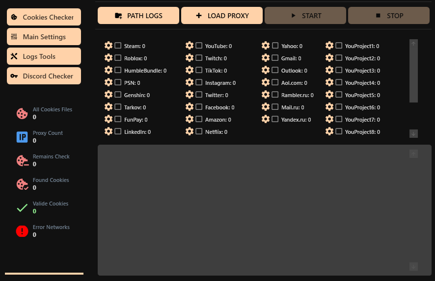Open settings gear for Genshin
435x281 pixels.
109,95
